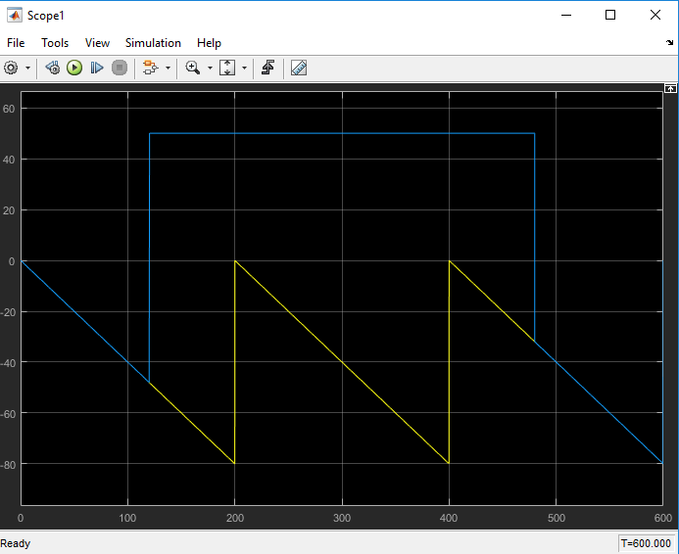Open the Tools menu
Screen dimensions: 679x554
point(55,43)
